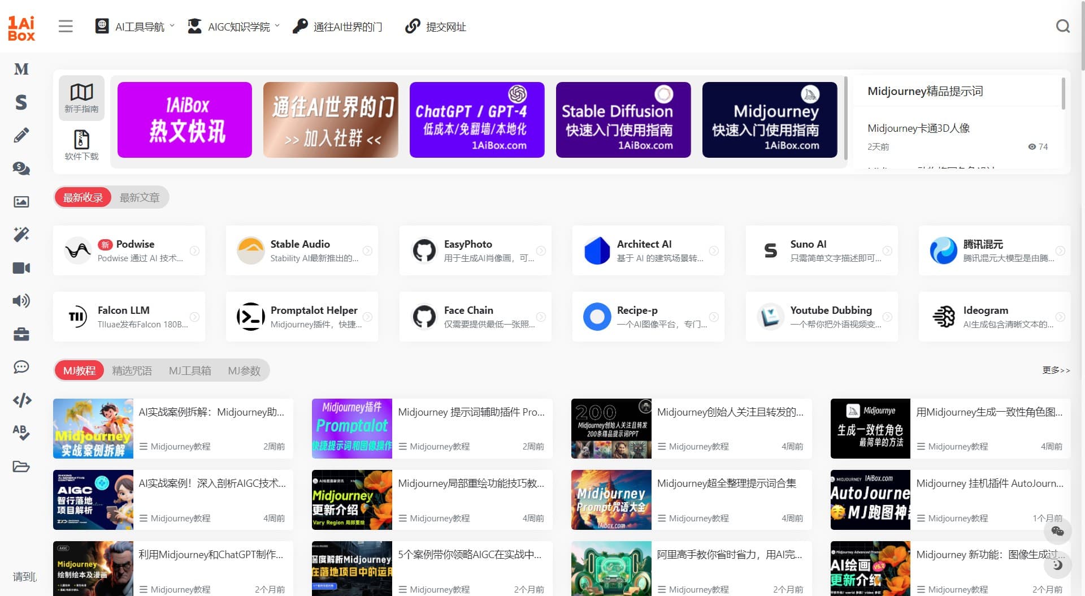This screenshot has width=1085, height=596.
Task: Click Promptalot plugin article thumbnail
Action: click(352, 429)
